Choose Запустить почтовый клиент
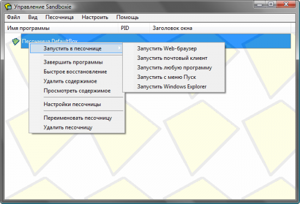 tap(173, 58)
